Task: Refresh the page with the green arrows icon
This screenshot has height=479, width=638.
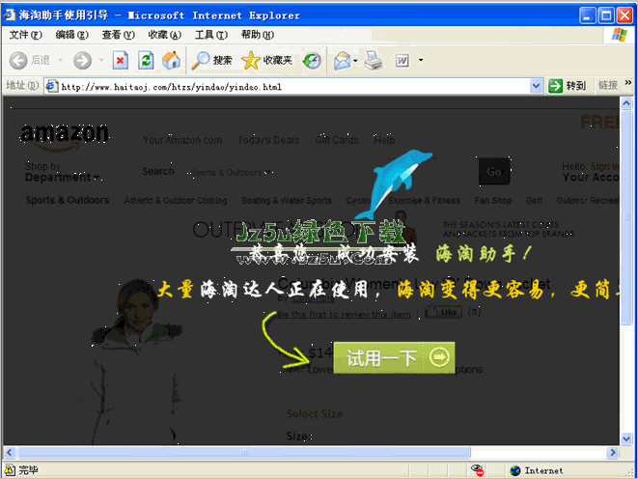Action: click(146, 61)
